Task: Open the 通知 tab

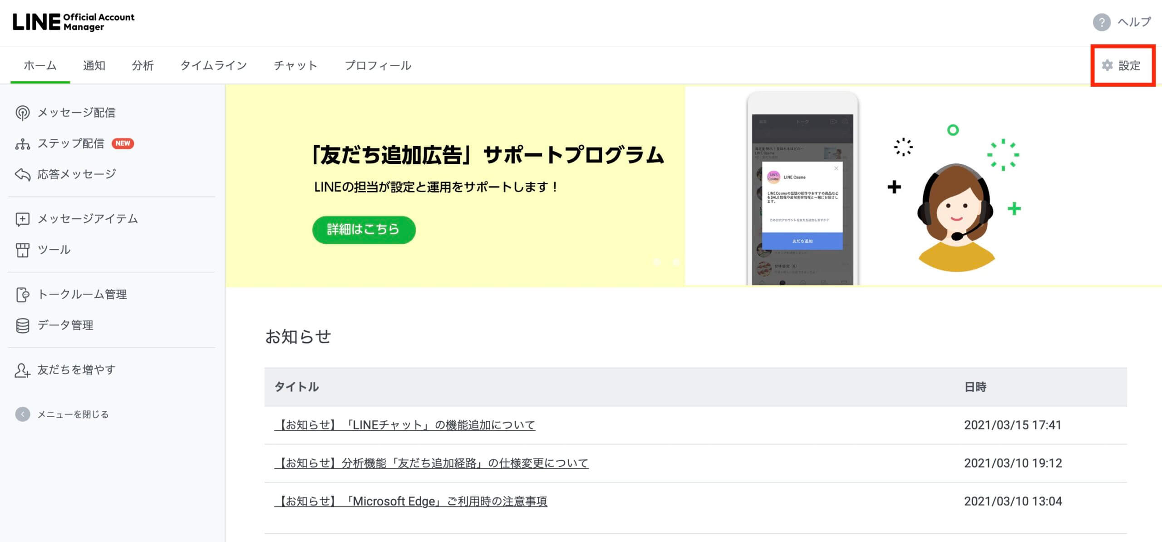Action: pyautogui.click(x=94, y=65)
